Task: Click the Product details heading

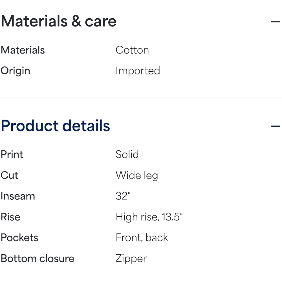Action: click(55, 126)
